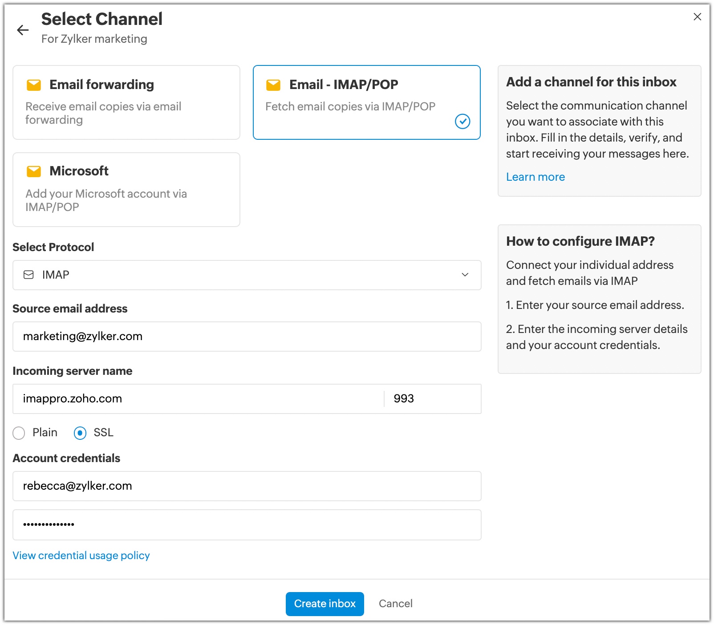Screen dimensions: 714x625
Task: Select the Plain radio button
Action: (x=19, y=433)
